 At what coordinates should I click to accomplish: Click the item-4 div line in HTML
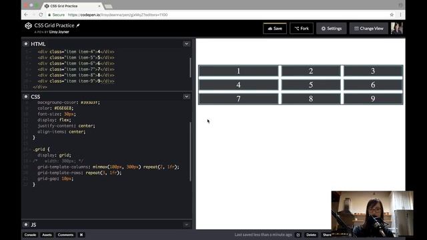coord(76,51)
